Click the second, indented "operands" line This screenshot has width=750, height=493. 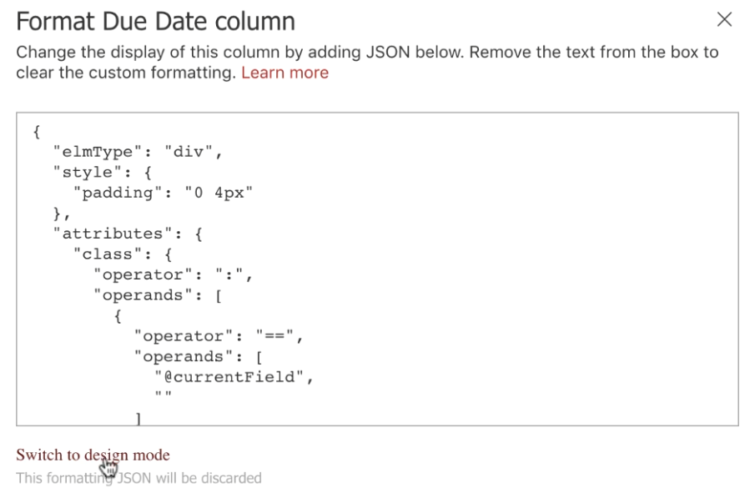click(x=198, y=357)
